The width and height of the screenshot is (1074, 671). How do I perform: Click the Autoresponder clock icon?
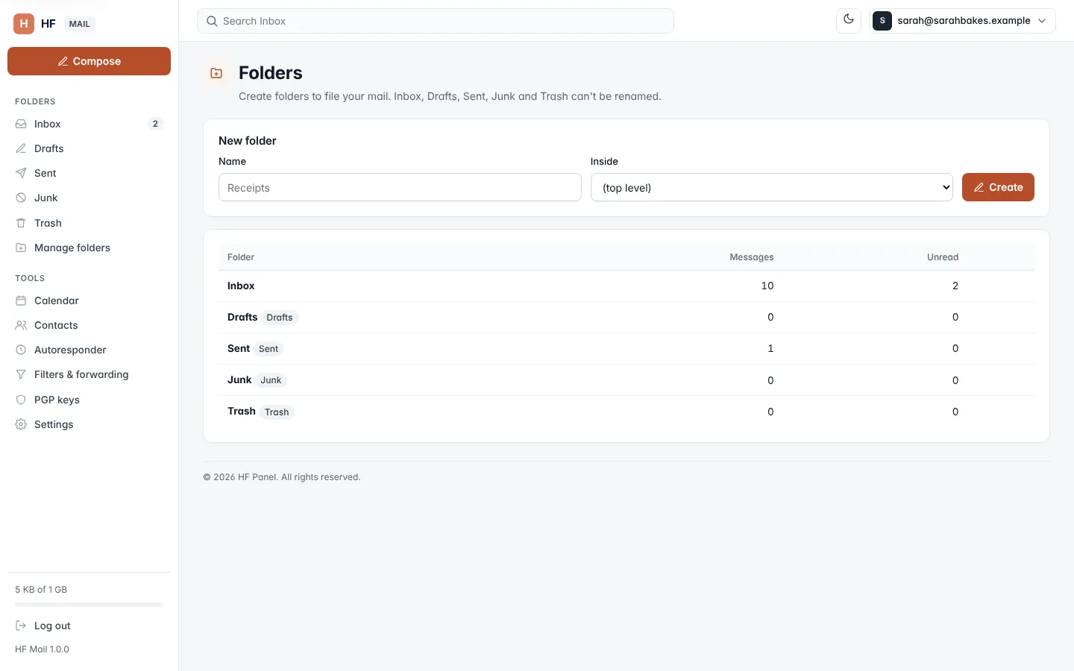[x=21, y=350]
